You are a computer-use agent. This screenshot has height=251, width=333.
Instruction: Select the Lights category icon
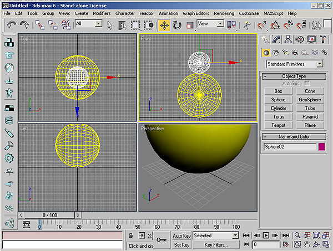point(285,52)
